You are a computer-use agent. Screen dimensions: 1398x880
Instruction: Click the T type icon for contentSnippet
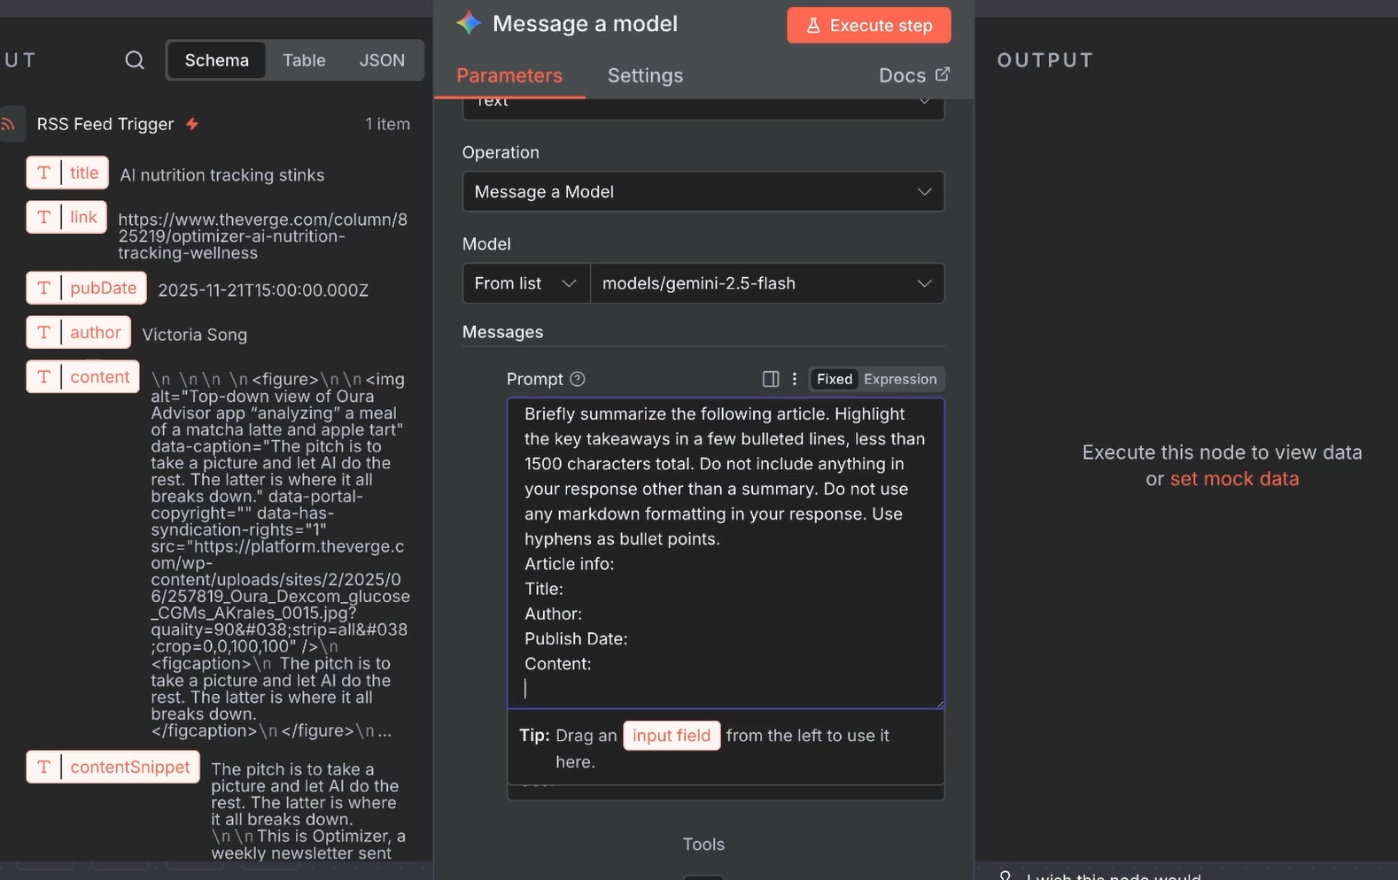click(43, 767)
